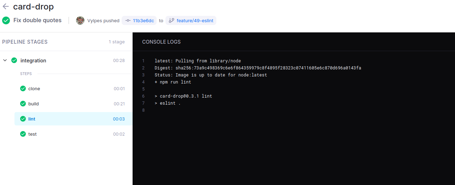Click the Console Logs heading
Screen dimensions: 455x185
click(161, 42)
